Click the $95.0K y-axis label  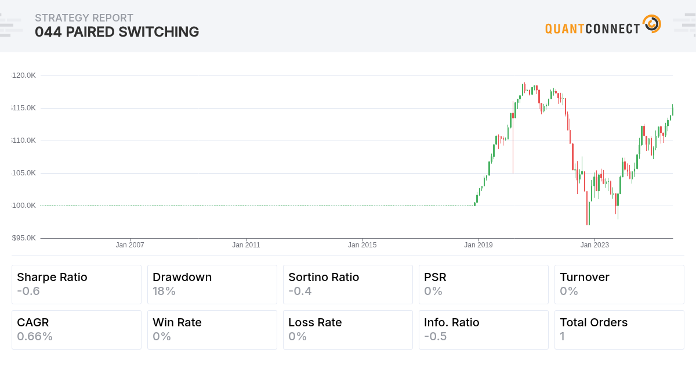coord(24,238)
